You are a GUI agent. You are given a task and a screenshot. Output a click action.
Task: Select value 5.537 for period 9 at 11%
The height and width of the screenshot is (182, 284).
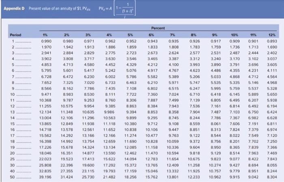tap(253, 88)
